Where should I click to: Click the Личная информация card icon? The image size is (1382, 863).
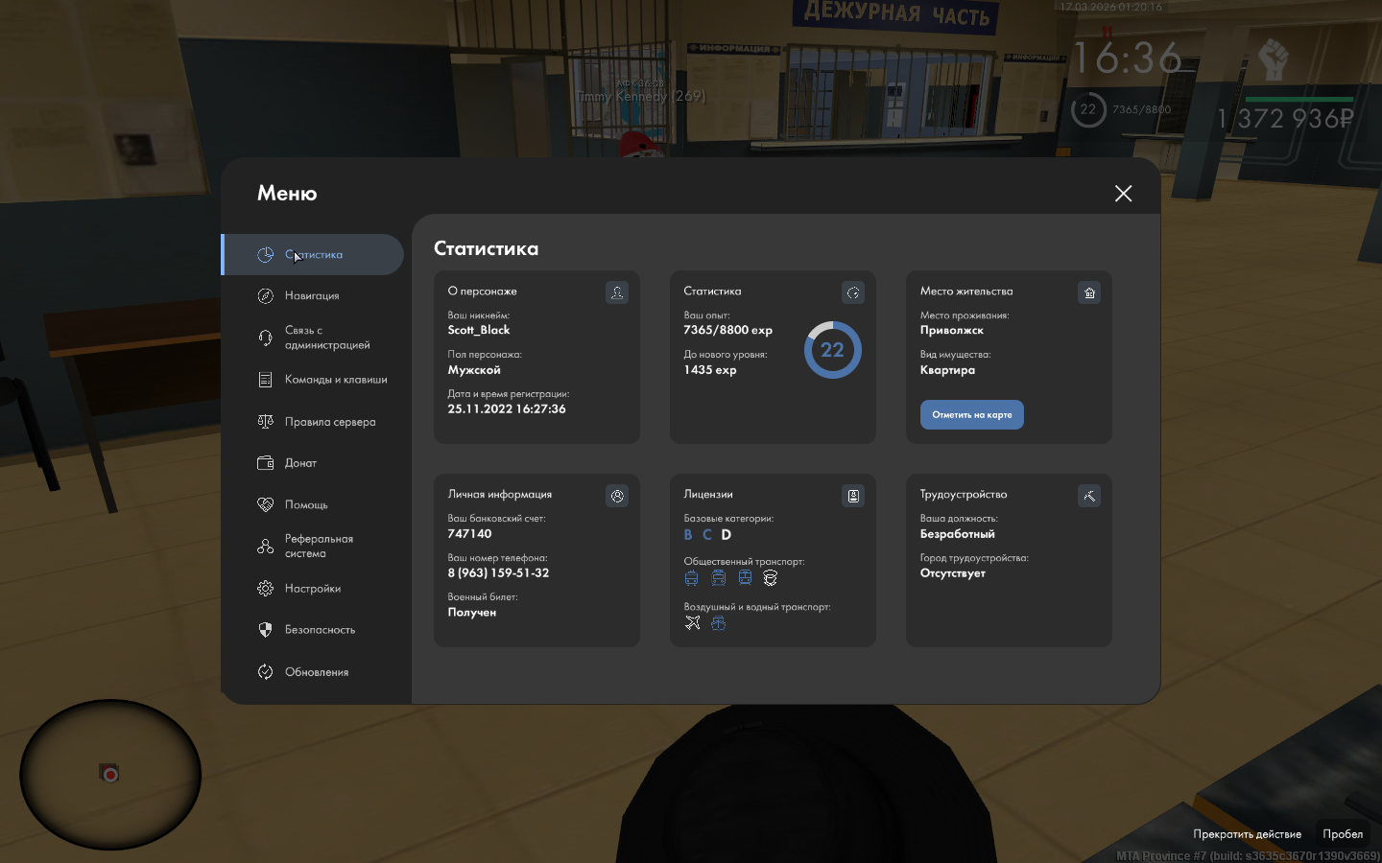[617, 496]
